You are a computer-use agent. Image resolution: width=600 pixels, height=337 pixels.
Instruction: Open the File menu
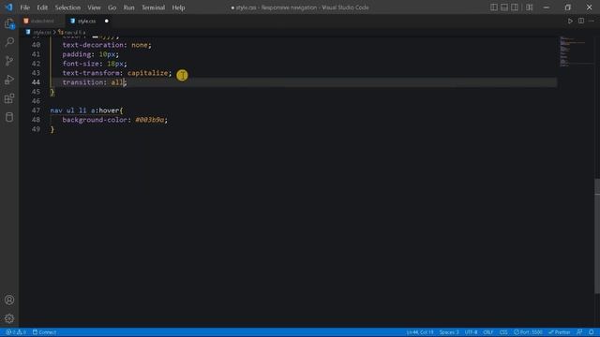25,7
